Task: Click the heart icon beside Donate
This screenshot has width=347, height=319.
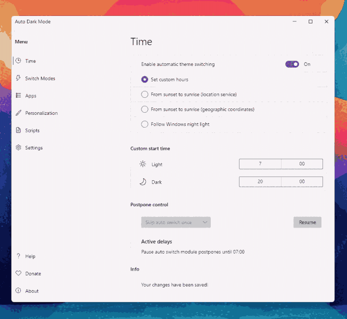Action: click(x=19, y=273)
